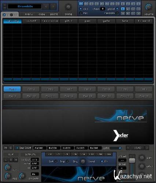Switch to the velocity tab
This screenshot has width=156, height=183.
pos(12,21)
